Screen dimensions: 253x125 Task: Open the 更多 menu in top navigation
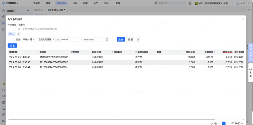[118, 3]
